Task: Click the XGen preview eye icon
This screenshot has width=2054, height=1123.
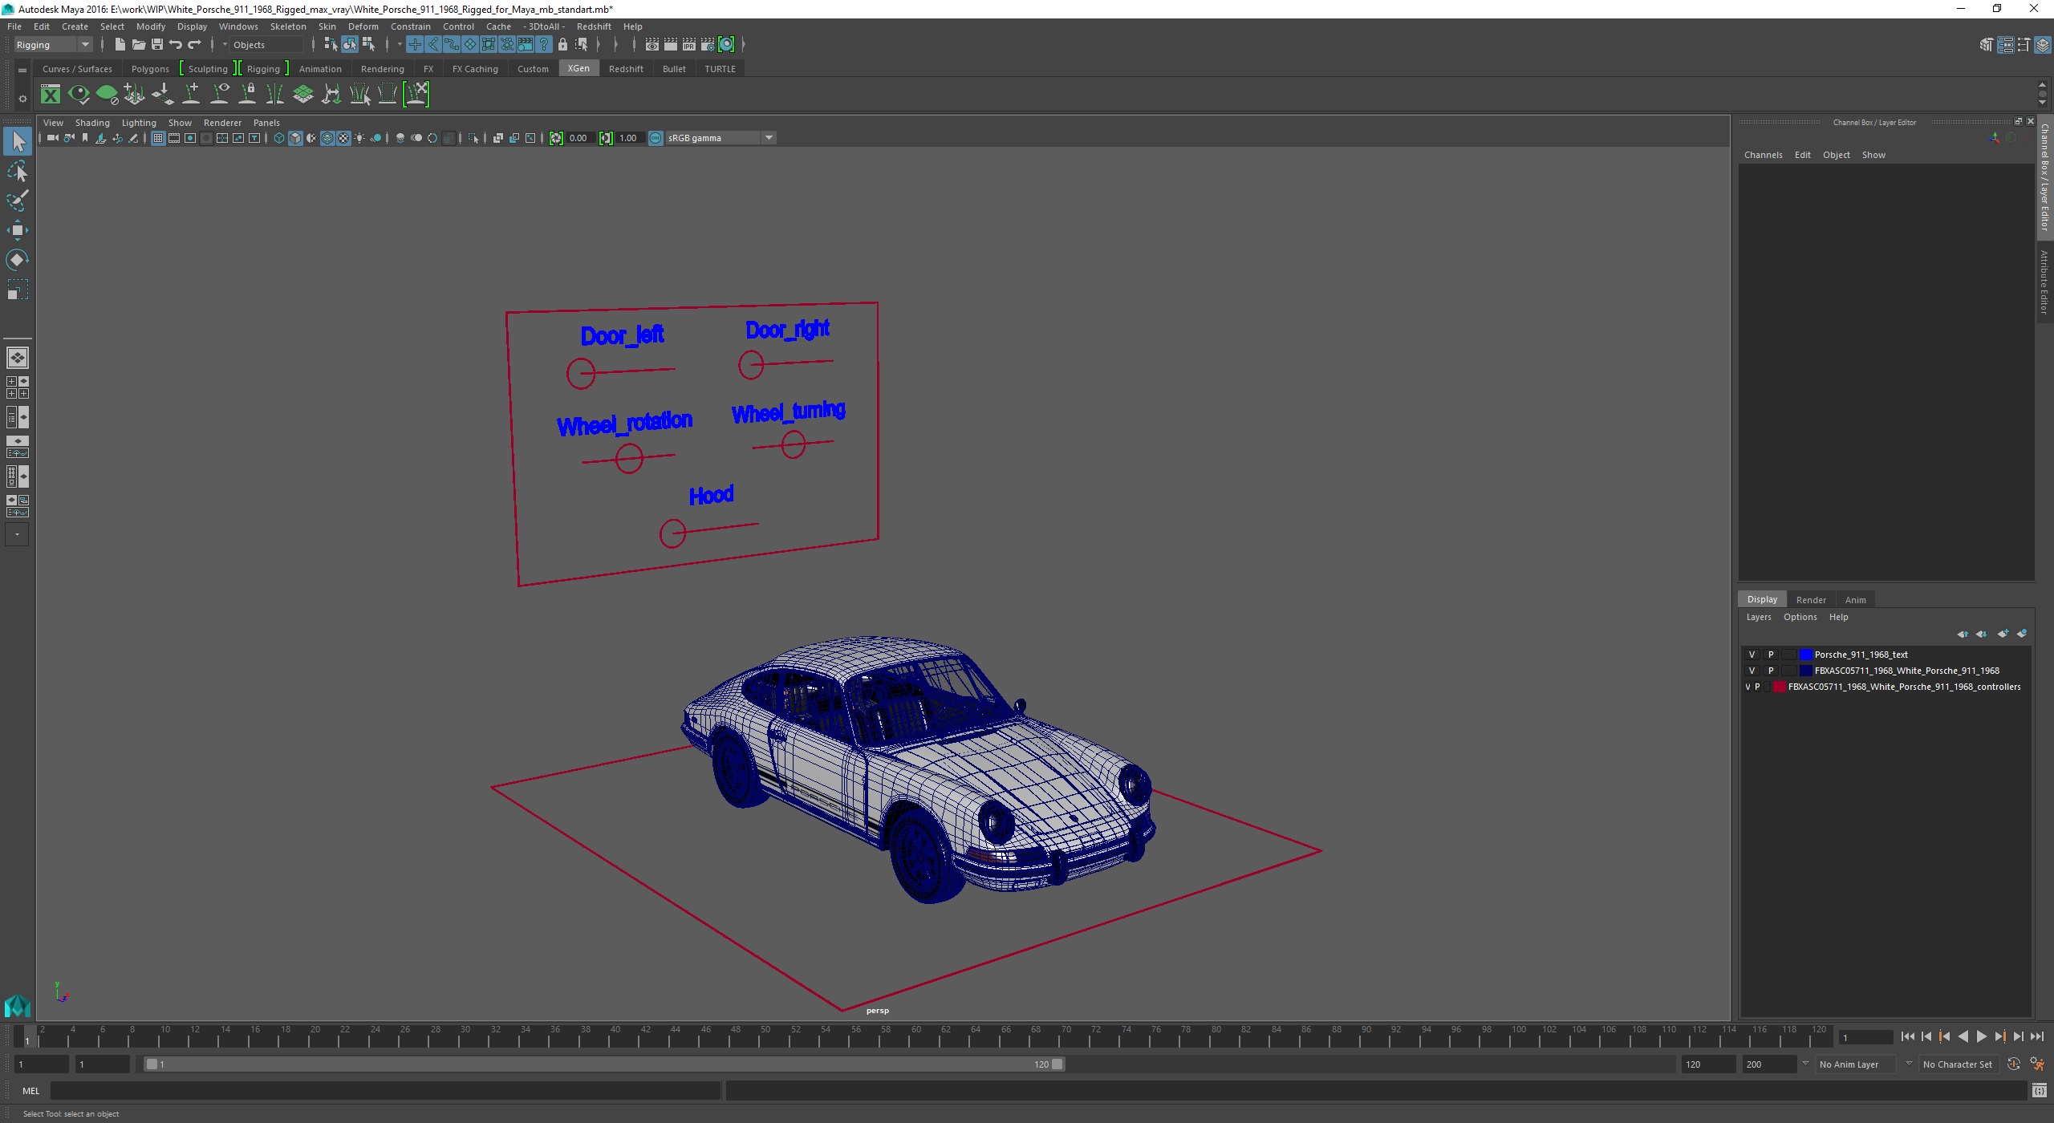Action: [x=78, y=95]
